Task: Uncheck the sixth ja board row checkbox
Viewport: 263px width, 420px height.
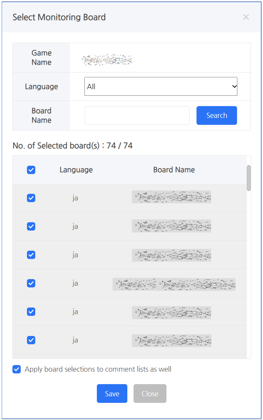Action: point(31,340)
